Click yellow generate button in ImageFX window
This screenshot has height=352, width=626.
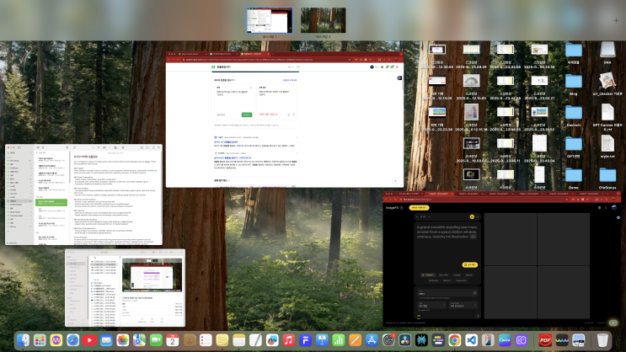[x=469, y=264]
